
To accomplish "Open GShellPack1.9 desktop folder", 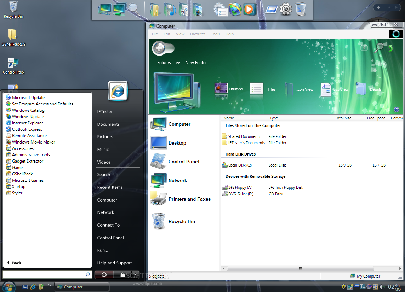I will 13,37.
